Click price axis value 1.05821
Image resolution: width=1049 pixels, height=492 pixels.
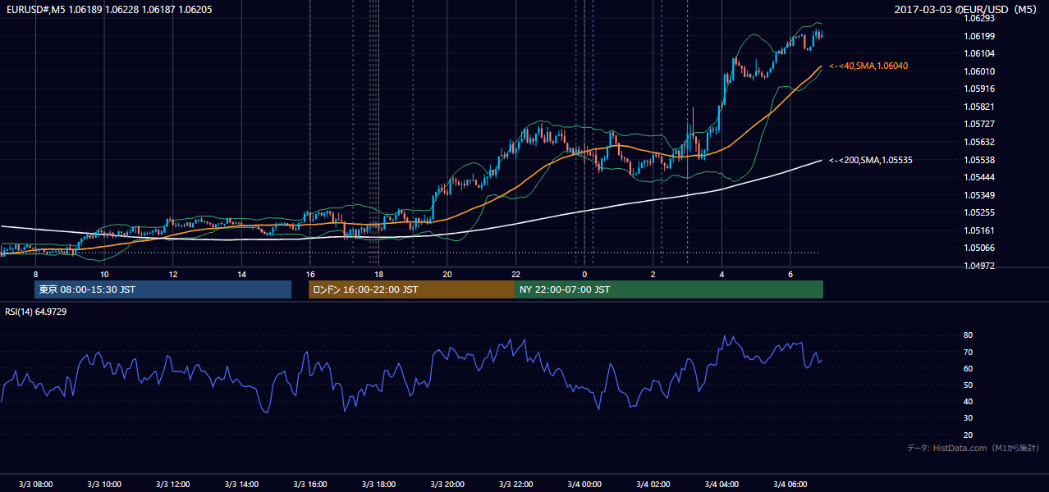[978, 107]
